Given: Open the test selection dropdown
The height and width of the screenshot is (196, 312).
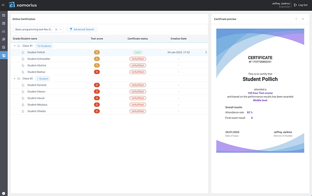Looking at the screenshot, I should tap(61, 29).
